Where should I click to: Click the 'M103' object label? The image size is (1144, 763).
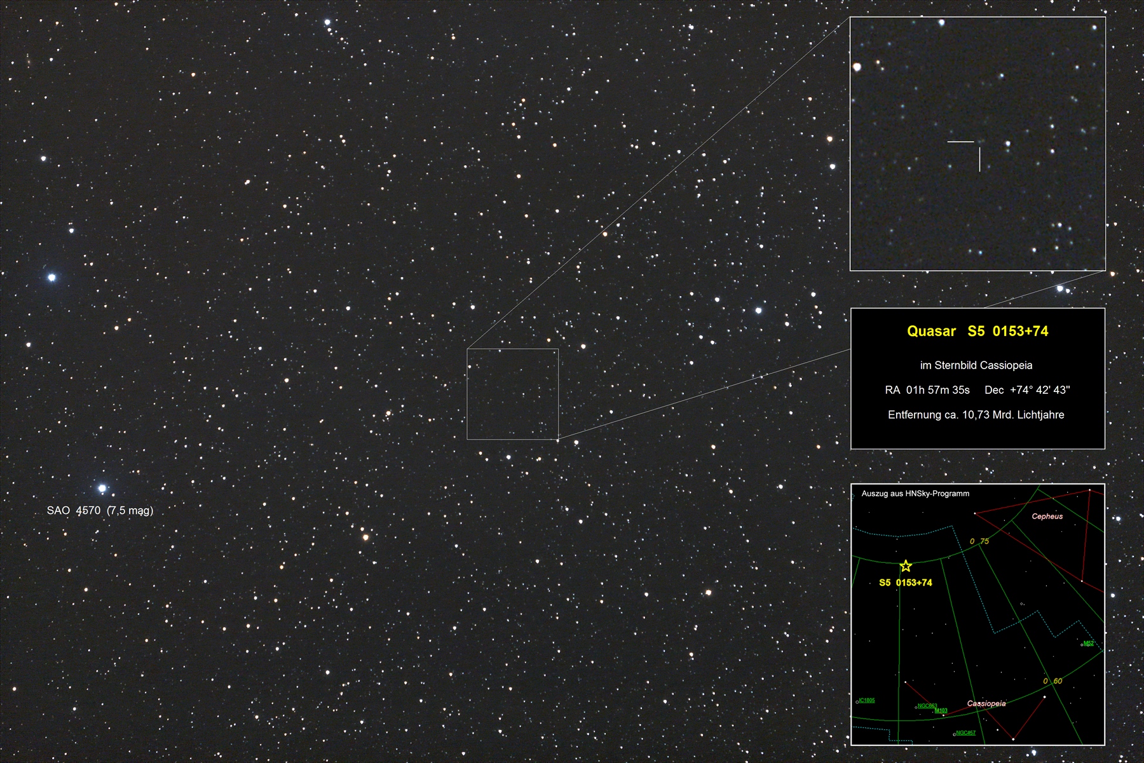coord(941,711)
